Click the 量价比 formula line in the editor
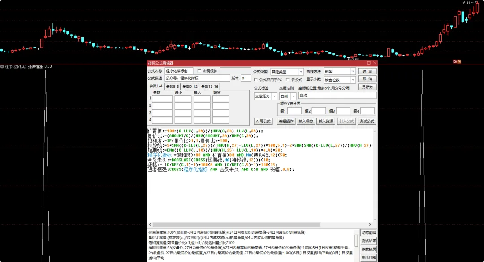Image resolution: width=484 pixels, height=262 pixels. point(203,135)
